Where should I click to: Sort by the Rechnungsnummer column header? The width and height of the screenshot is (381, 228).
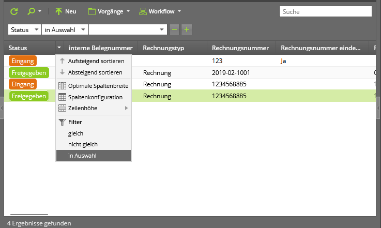point(241,48)
